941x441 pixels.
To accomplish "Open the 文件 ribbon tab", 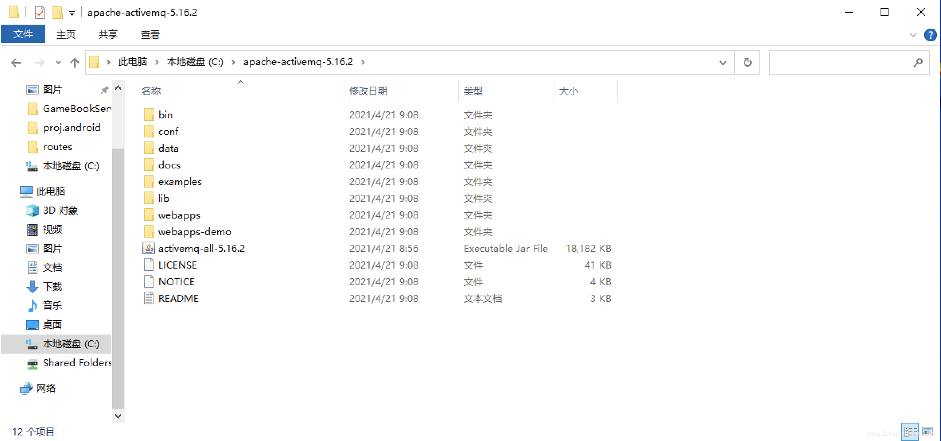I will tap(23, 34).
